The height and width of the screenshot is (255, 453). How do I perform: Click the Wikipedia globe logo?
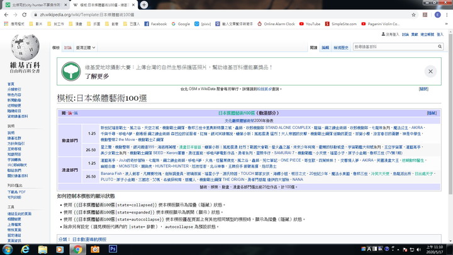[x=25, y=47]
